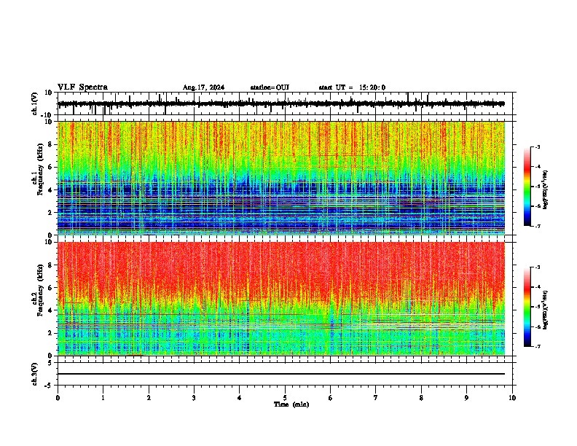Click the '8' kHz tick of ch.1 spectrogram
577x446 pixels.
(x=51, y=144)
